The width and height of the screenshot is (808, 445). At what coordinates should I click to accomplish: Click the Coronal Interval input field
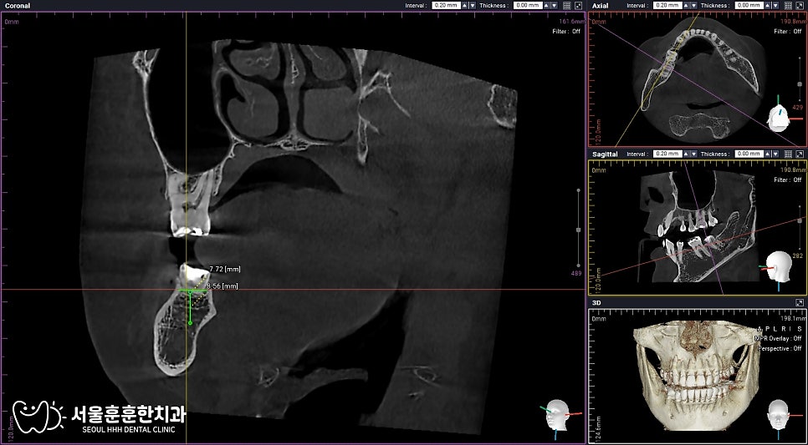pos(447,6)
